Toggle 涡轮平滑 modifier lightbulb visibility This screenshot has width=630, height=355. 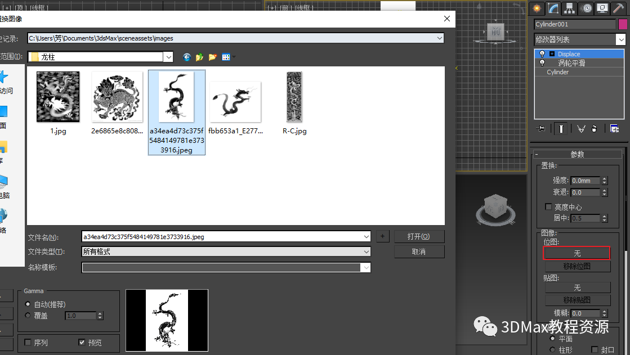[x=542, y=63]
